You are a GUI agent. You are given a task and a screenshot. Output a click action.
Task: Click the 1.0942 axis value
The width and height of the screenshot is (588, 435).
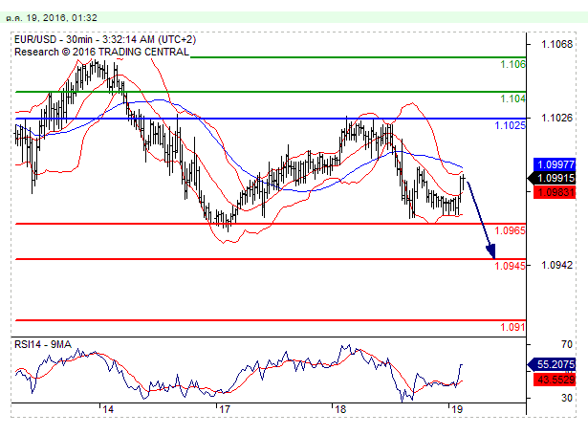click(x=556, y=265)
